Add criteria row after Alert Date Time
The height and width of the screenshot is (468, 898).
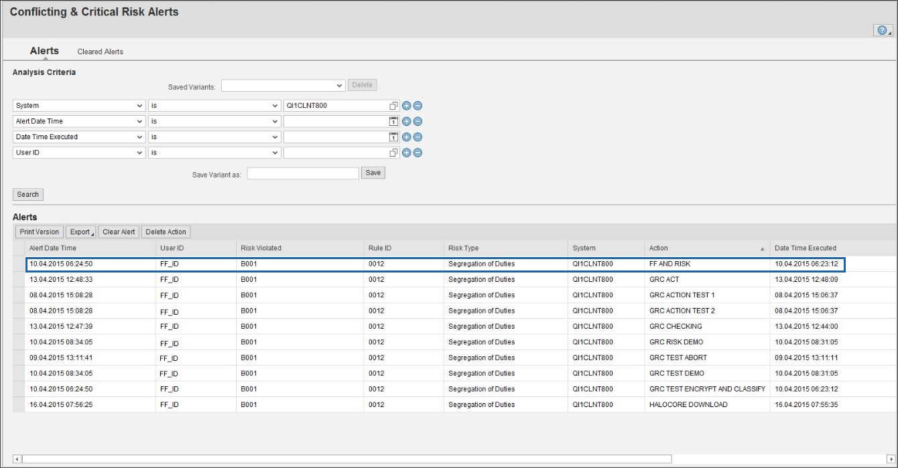(x=406, y=121)
